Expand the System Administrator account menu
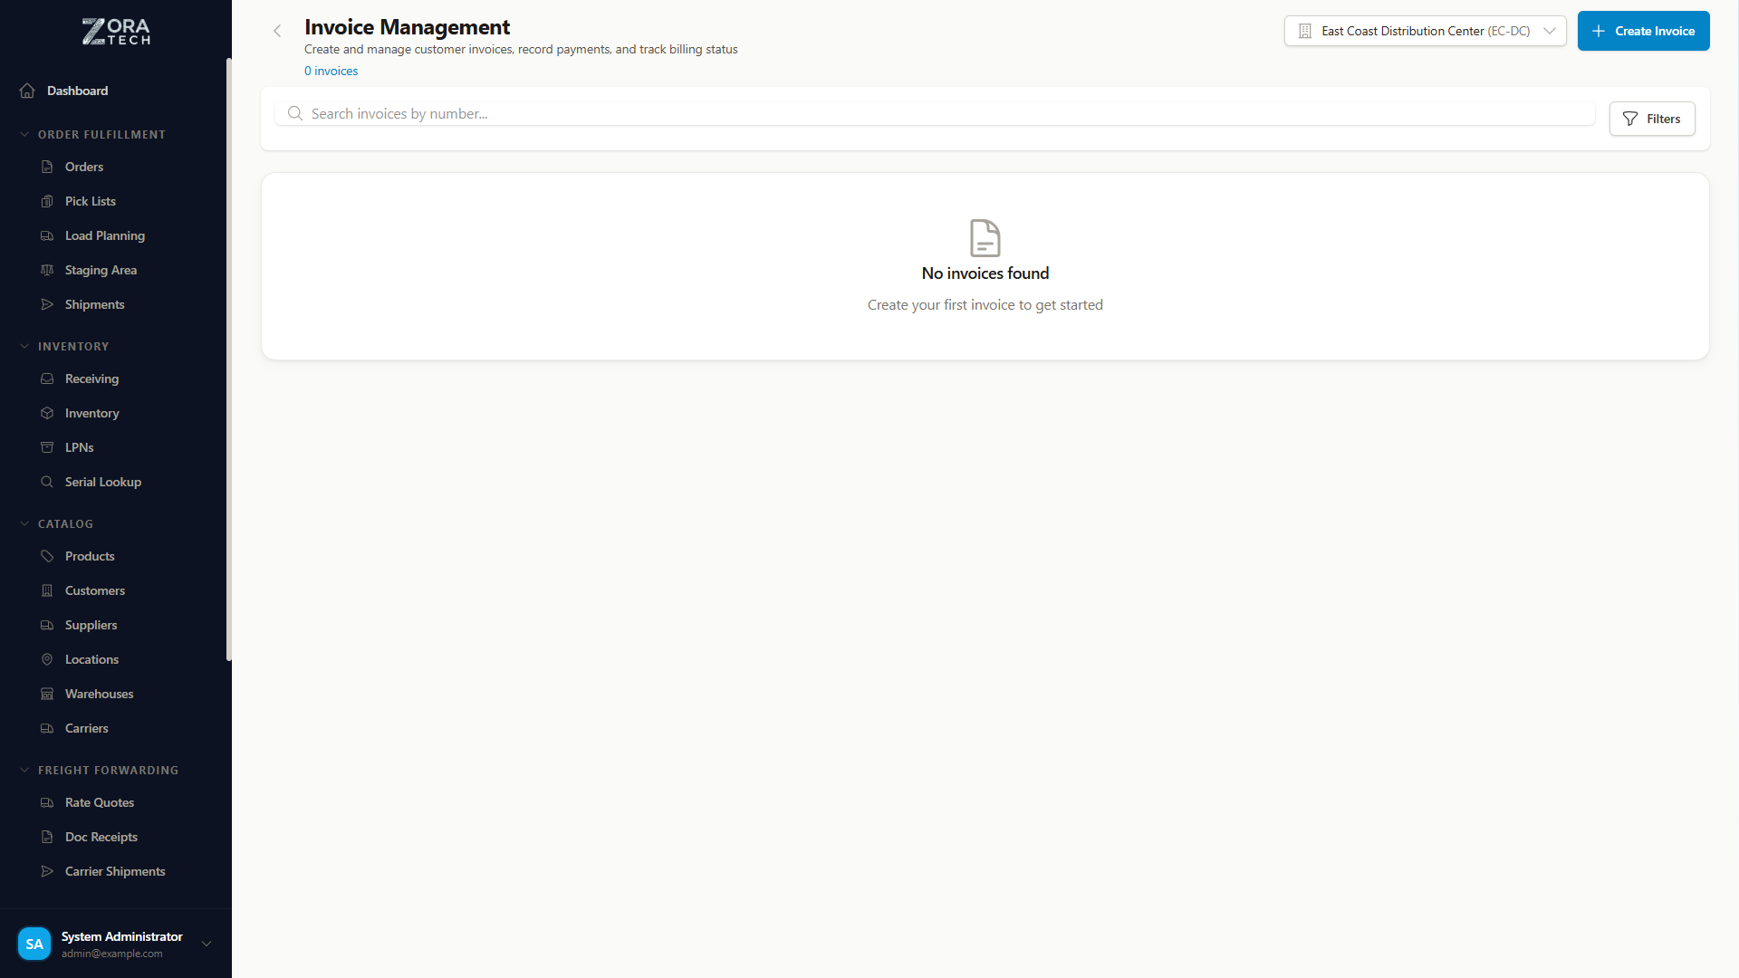1739x978 pixels. click(x=207, y=944)
